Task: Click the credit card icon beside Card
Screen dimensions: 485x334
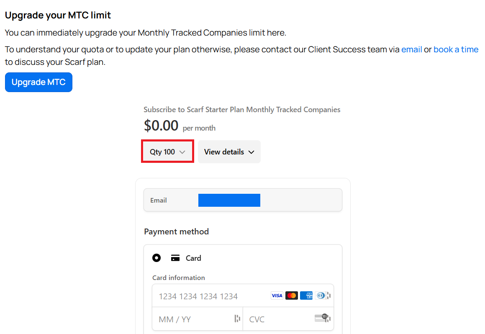Action: coord(175,258)
